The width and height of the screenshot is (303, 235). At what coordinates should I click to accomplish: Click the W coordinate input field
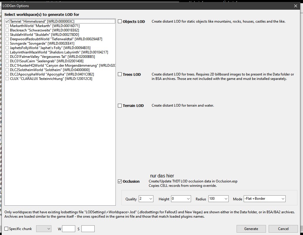69,229
